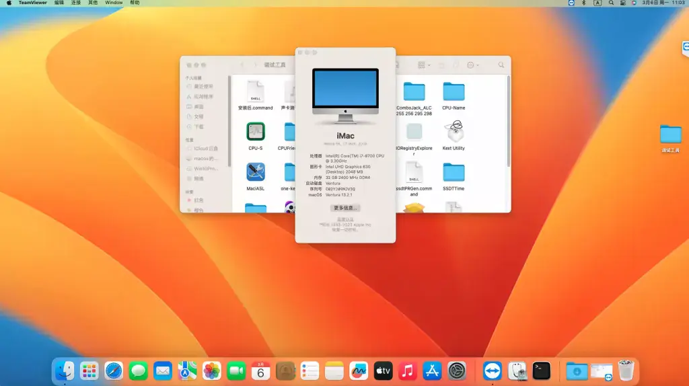689x386 pixels.
Task: Open the 其他 menu
Action: tap(93, 3)
